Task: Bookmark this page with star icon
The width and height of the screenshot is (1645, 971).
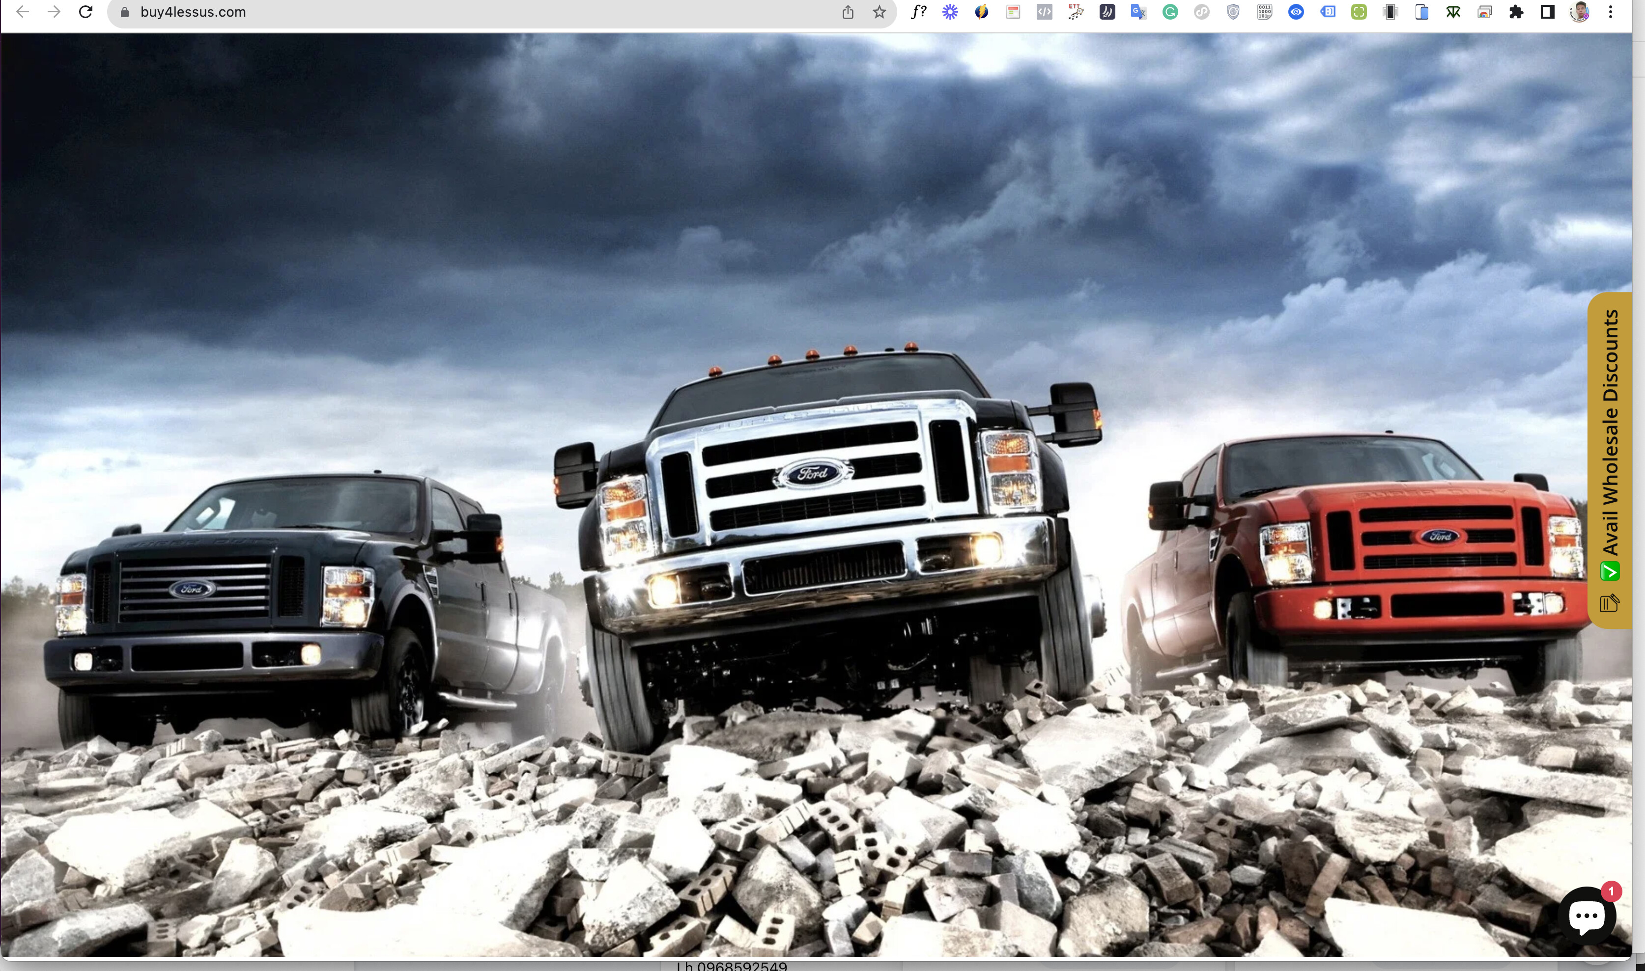Action: pyautogui.click(x=879, y=12)
